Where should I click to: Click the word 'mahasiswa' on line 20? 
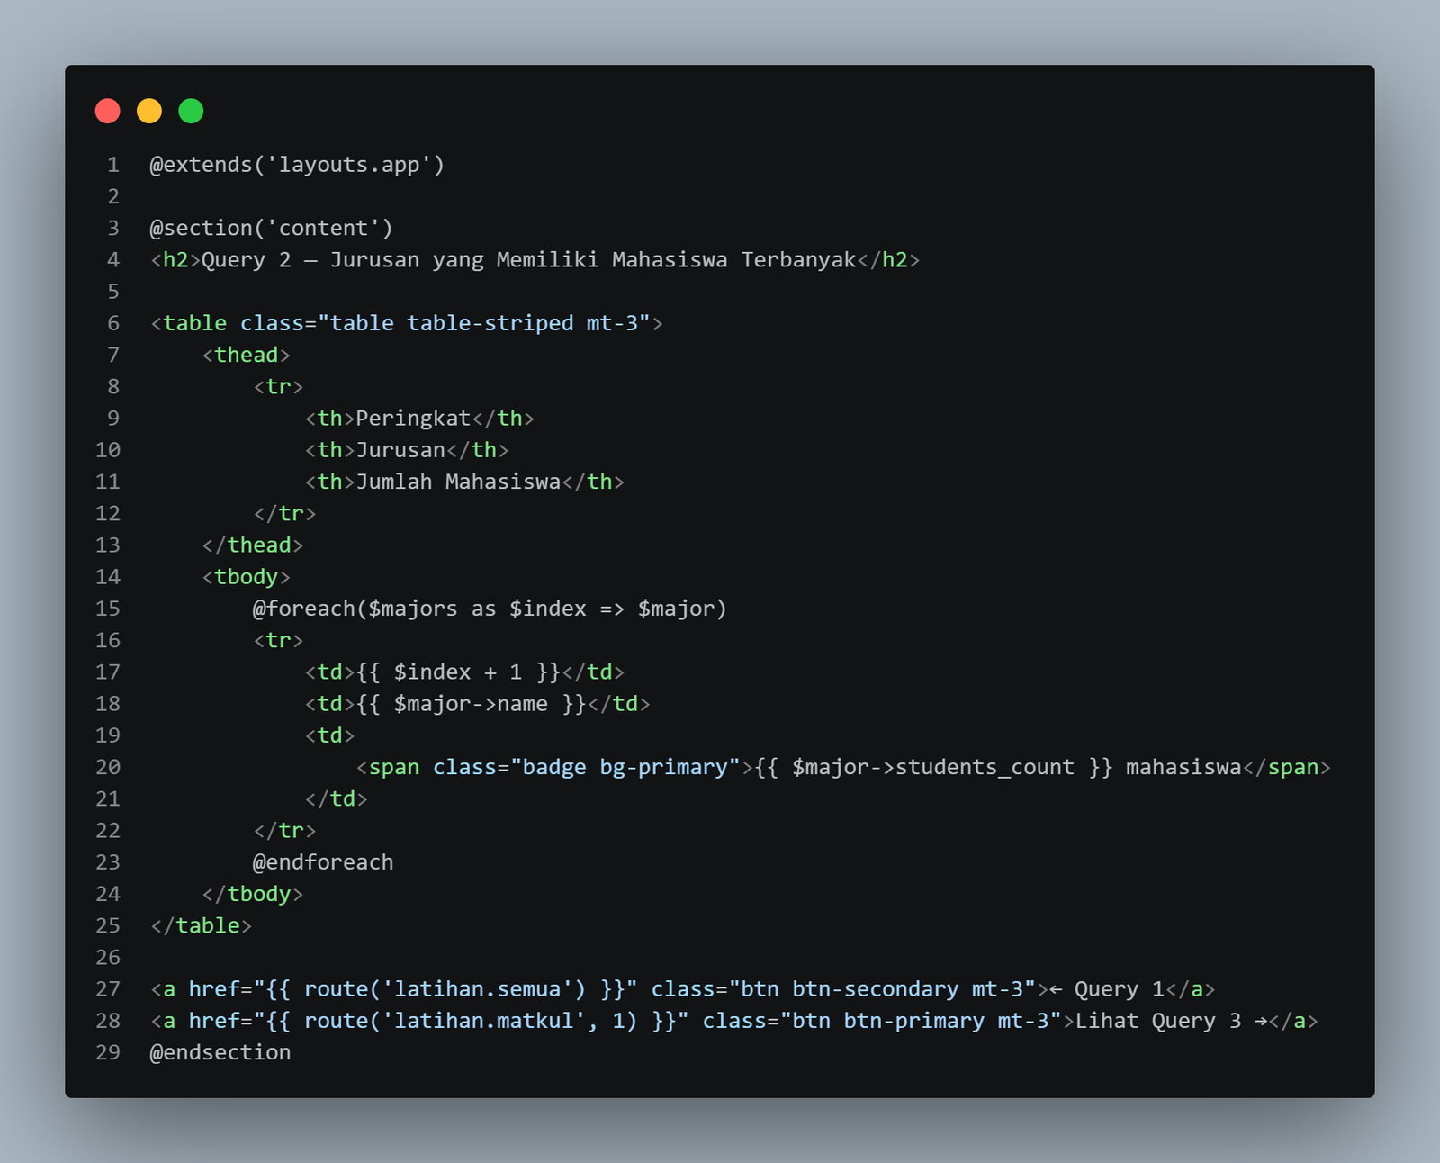point(1183,767)
